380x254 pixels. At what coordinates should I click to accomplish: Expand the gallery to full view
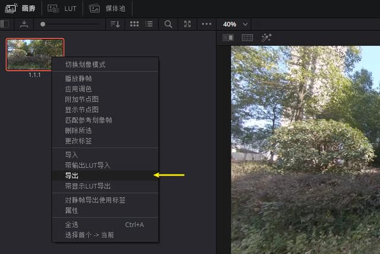[188, 24]
